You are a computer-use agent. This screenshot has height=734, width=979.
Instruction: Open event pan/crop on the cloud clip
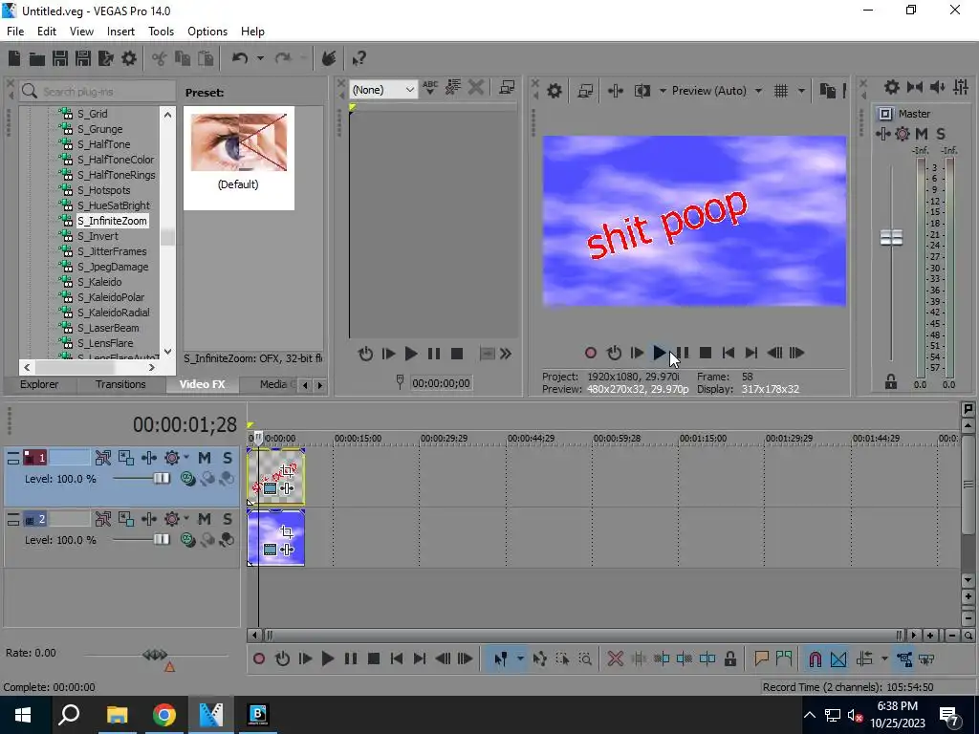pos(287,531)
